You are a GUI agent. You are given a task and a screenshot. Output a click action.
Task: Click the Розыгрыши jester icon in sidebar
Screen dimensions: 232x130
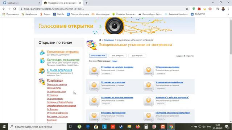(x=42, y=82)
